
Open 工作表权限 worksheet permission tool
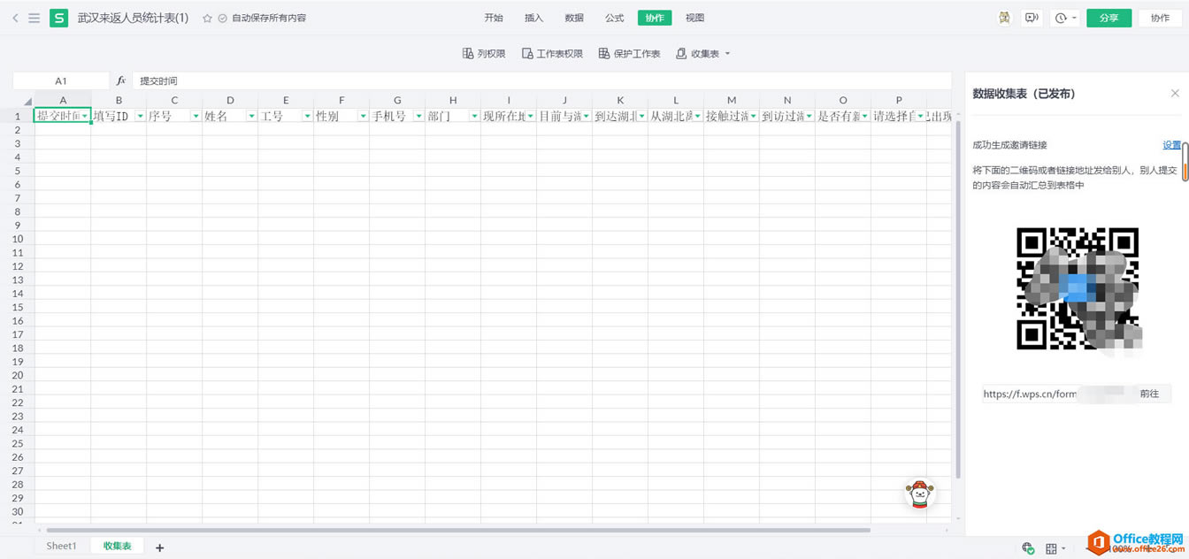tap(552, 54)
